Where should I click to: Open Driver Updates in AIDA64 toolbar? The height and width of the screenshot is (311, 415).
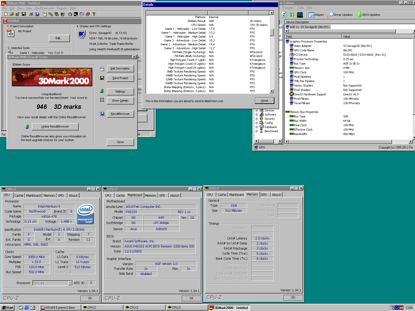(340, 15)
